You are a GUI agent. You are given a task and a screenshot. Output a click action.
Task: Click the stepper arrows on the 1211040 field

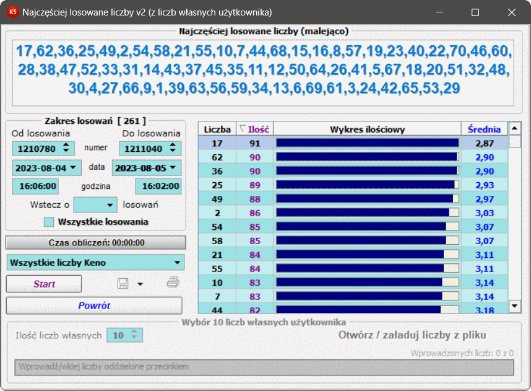tap(173, 147)
